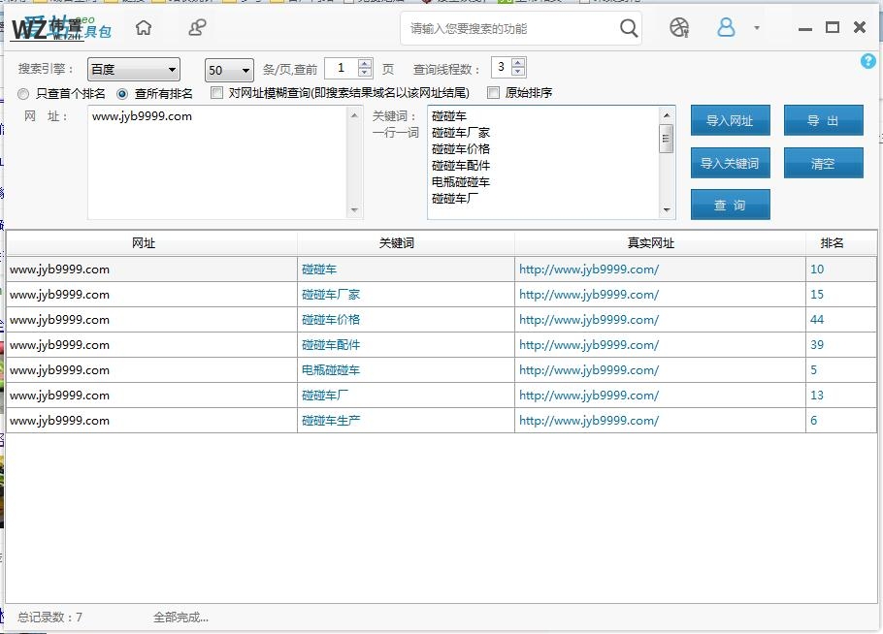Open the keyword link 磁磁车厂家
The image size is (883, 634).
[x=330, y=294]
